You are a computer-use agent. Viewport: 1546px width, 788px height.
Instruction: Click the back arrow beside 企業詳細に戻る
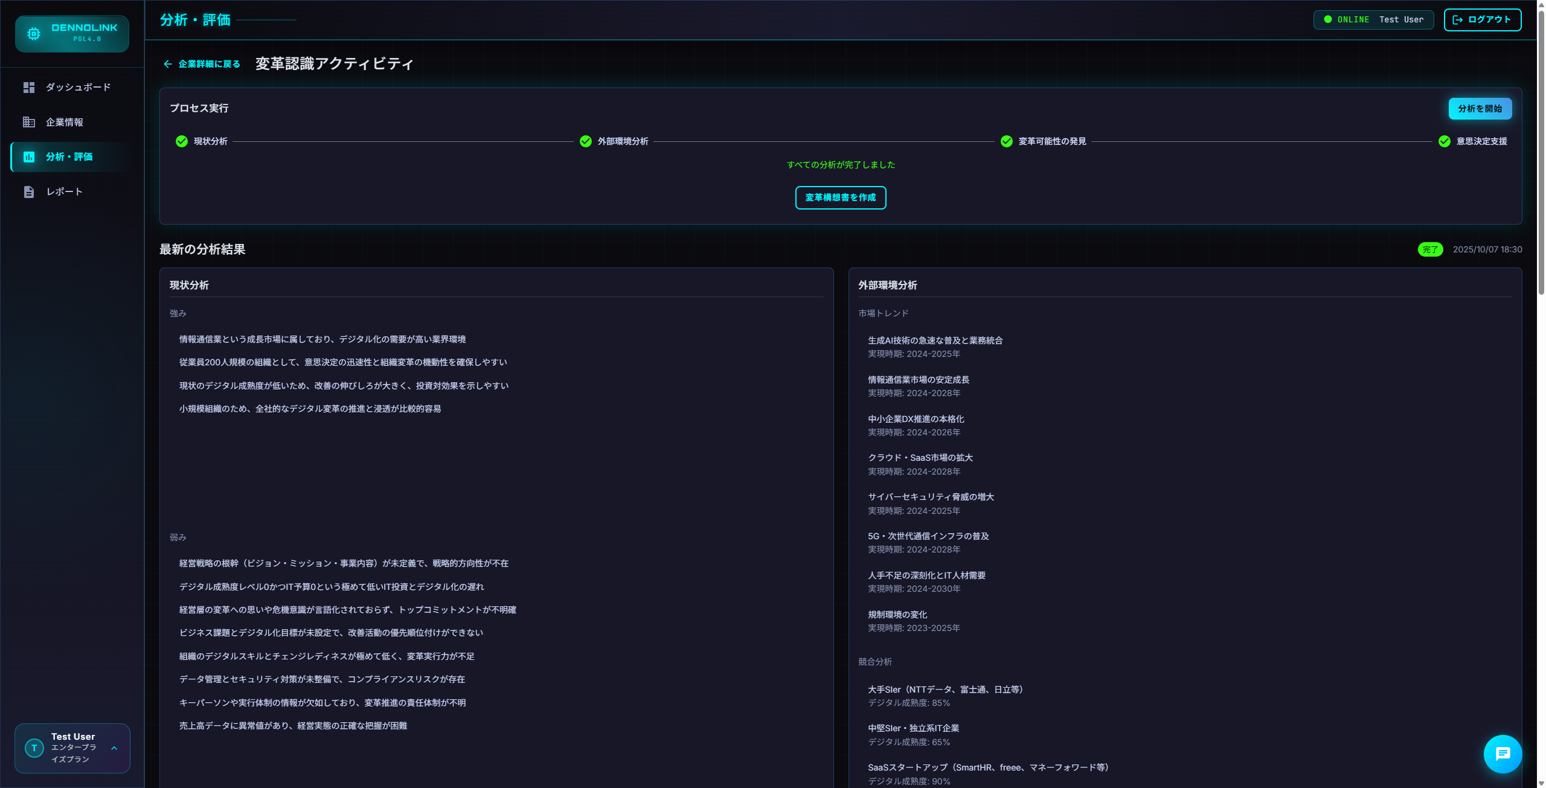coord(168,63)
